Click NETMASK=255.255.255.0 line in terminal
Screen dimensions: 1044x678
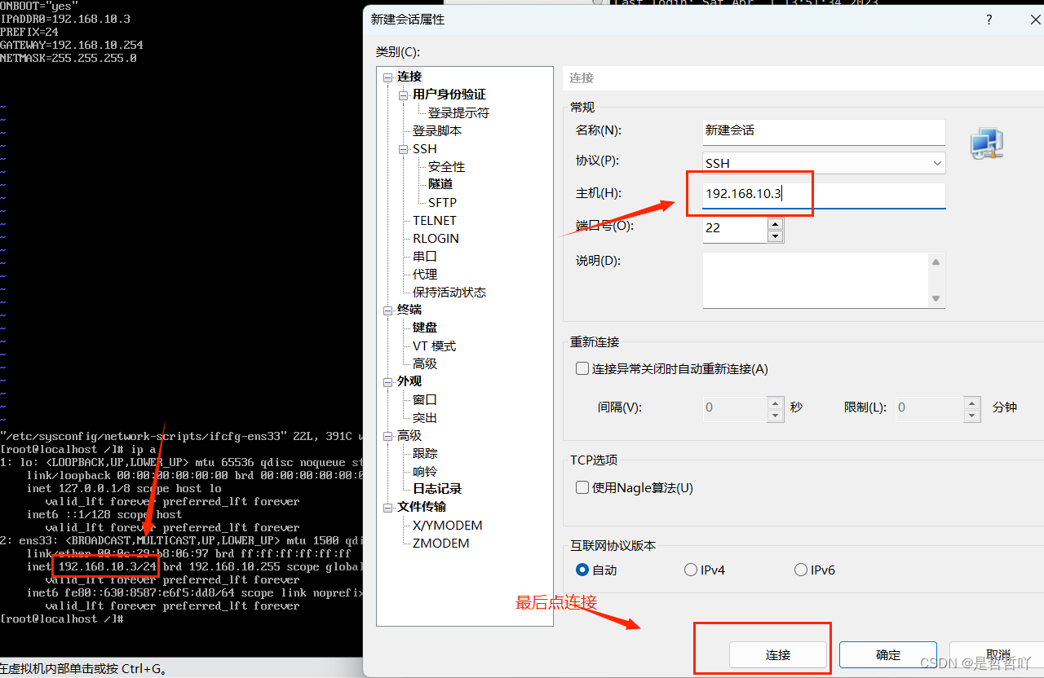[x=69, y=58]
